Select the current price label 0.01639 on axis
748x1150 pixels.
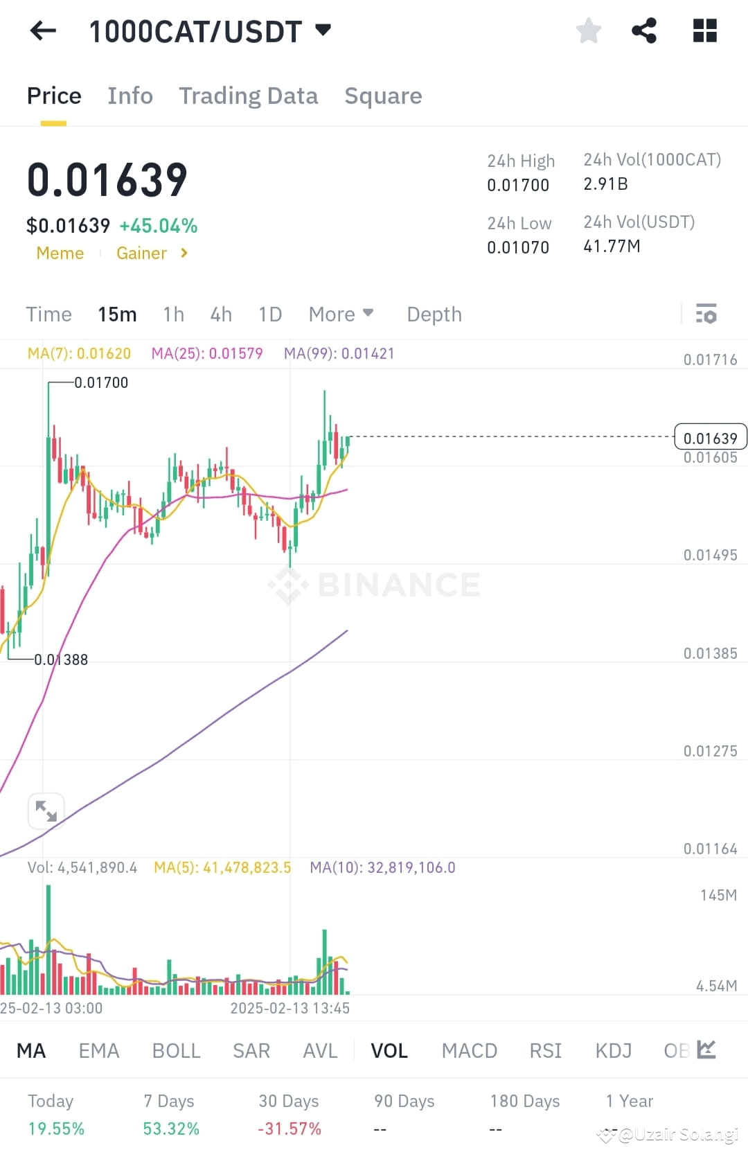pyautogui.click(x=710, y=436)
